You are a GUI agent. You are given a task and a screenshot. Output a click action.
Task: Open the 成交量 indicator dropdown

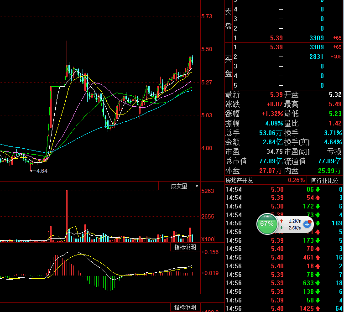point(179,199)
